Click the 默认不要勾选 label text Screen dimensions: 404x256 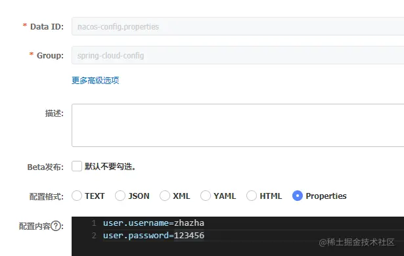tap(110, 167)
